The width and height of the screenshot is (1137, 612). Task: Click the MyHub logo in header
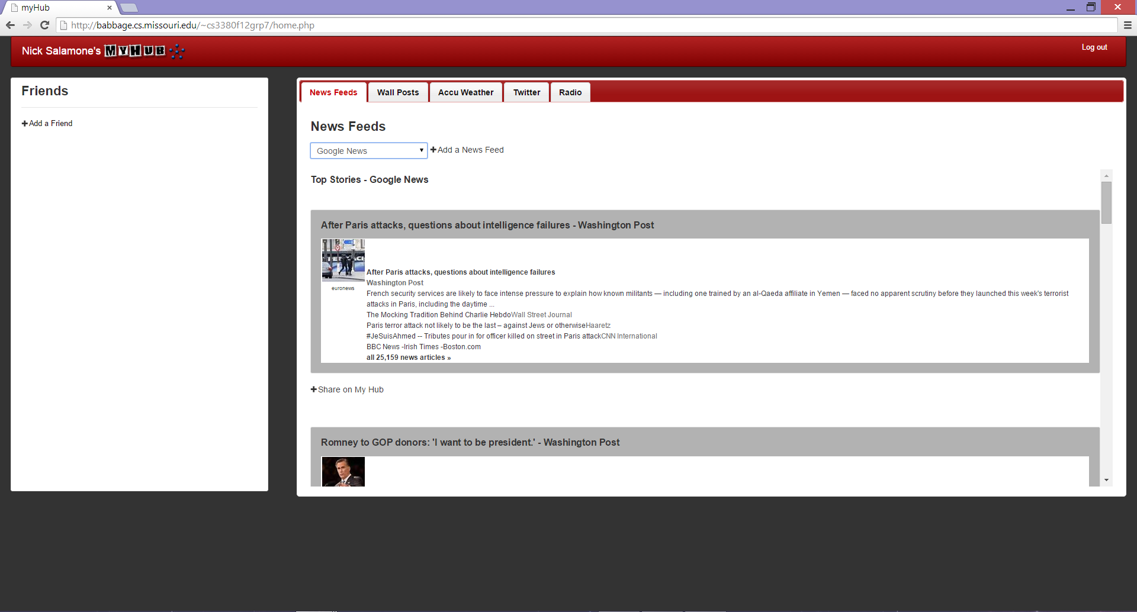145,51
